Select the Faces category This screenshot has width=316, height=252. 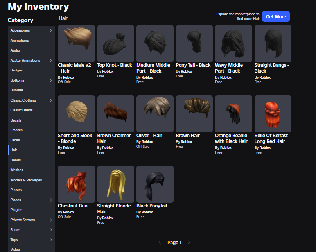click(x=31, y=140)
